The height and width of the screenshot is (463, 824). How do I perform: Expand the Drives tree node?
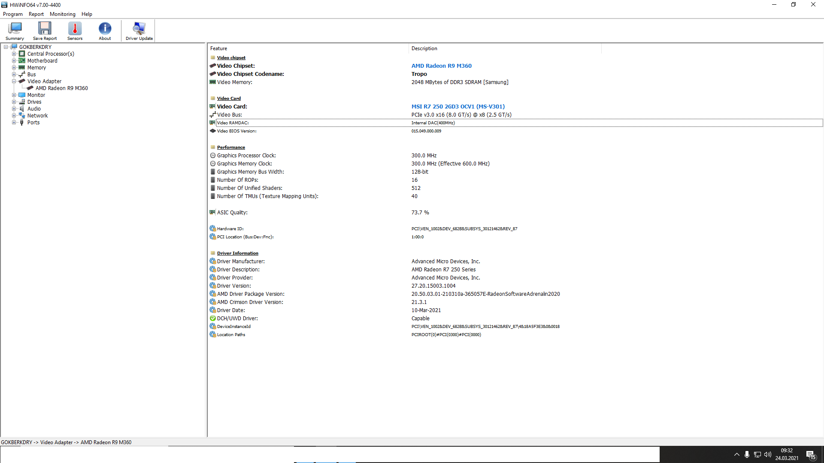click(14, 102)
